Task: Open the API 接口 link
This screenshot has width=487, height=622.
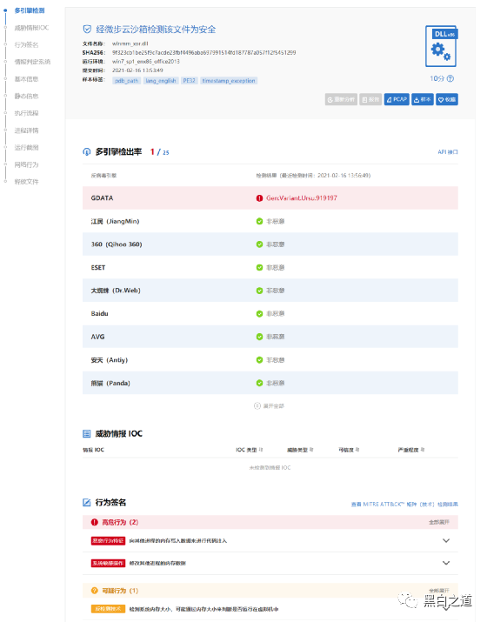Action: coord(448,152)
